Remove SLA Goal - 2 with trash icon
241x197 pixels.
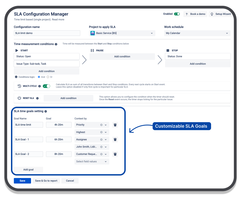point(115,154)
